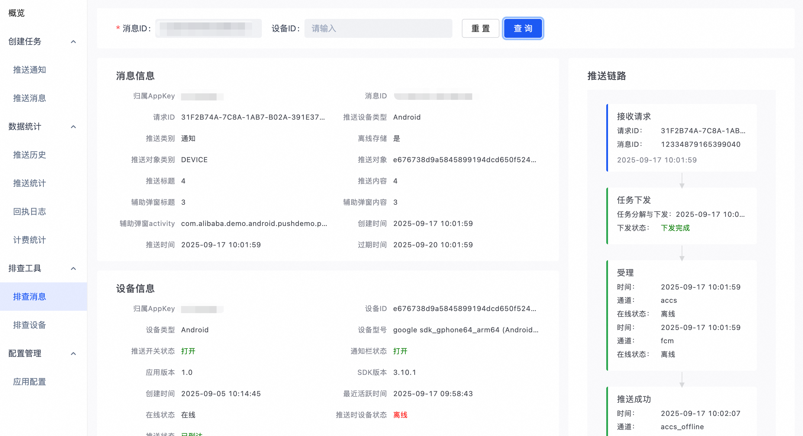Image resolution: width=803 pixels, height=436 pixels.
Task: Open 推送消息 in sidebar
Action: click(x=30, y=98)
